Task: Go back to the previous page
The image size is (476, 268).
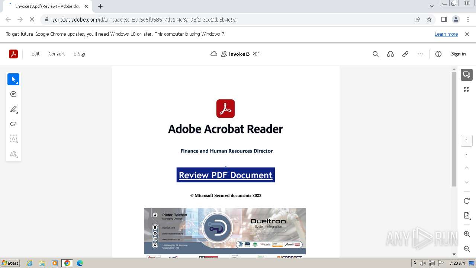Action: (8, 20)
